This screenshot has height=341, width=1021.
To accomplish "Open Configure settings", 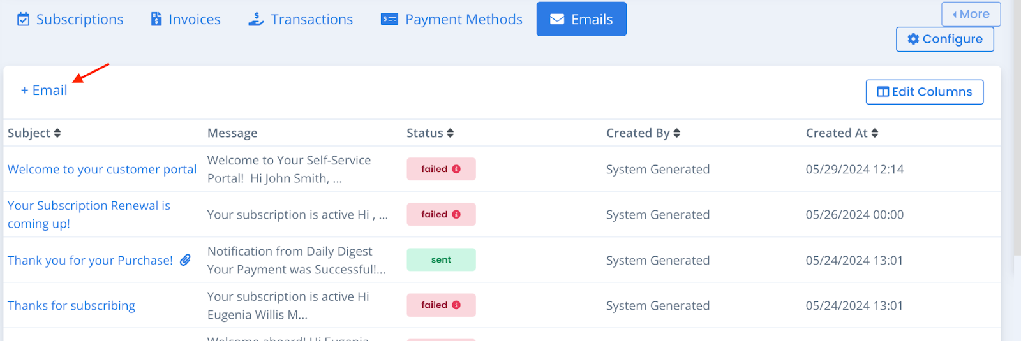I will [945, 39].
